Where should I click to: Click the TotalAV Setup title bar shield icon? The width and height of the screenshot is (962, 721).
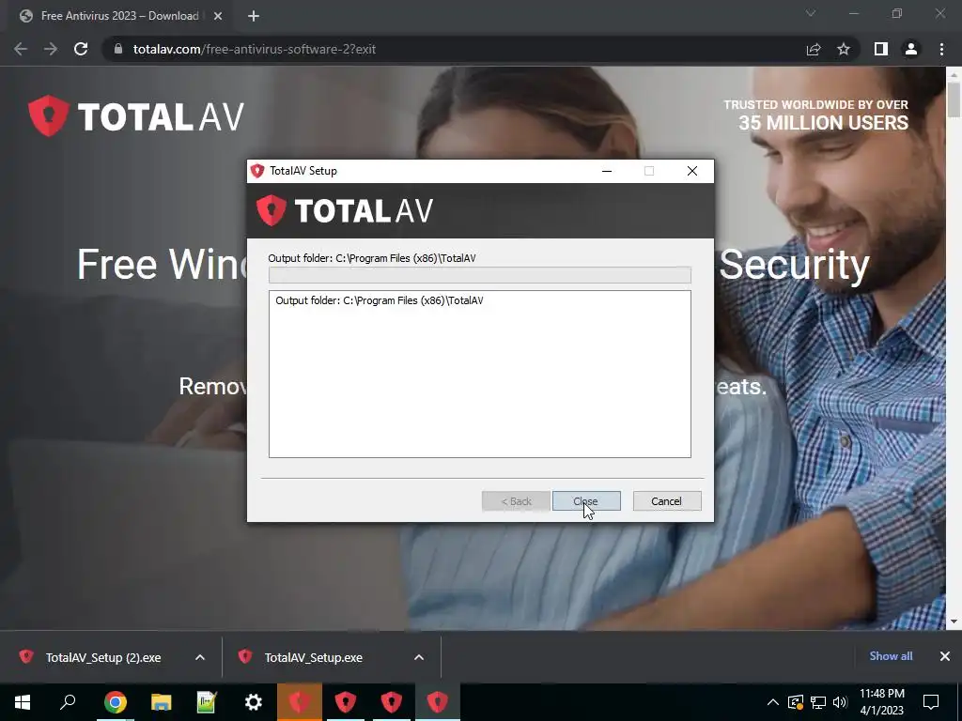257,171
